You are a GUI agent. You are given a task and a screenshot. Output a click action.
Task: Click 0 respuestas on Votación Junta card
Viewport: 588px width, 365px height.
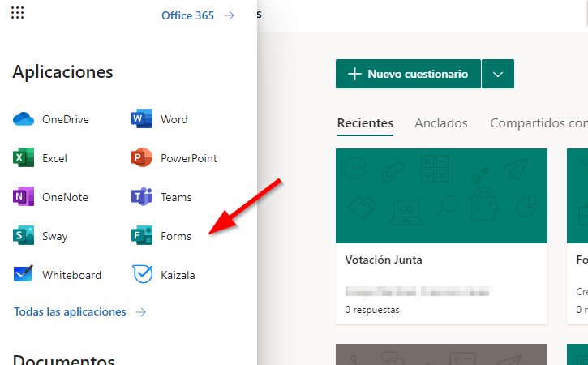pos(372,310)
